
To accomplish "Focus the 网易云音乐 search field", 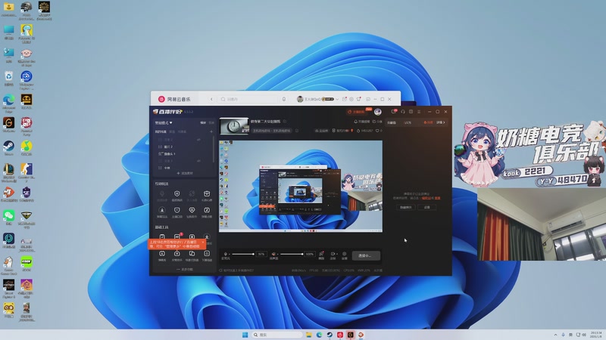I will (248, 99).
